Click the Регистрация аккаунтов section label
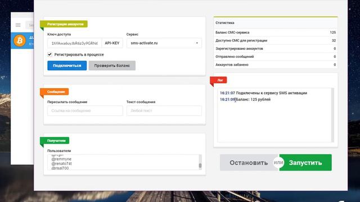Screen dimensions: 360x202 pyautogui.click(x=64, y=24)
